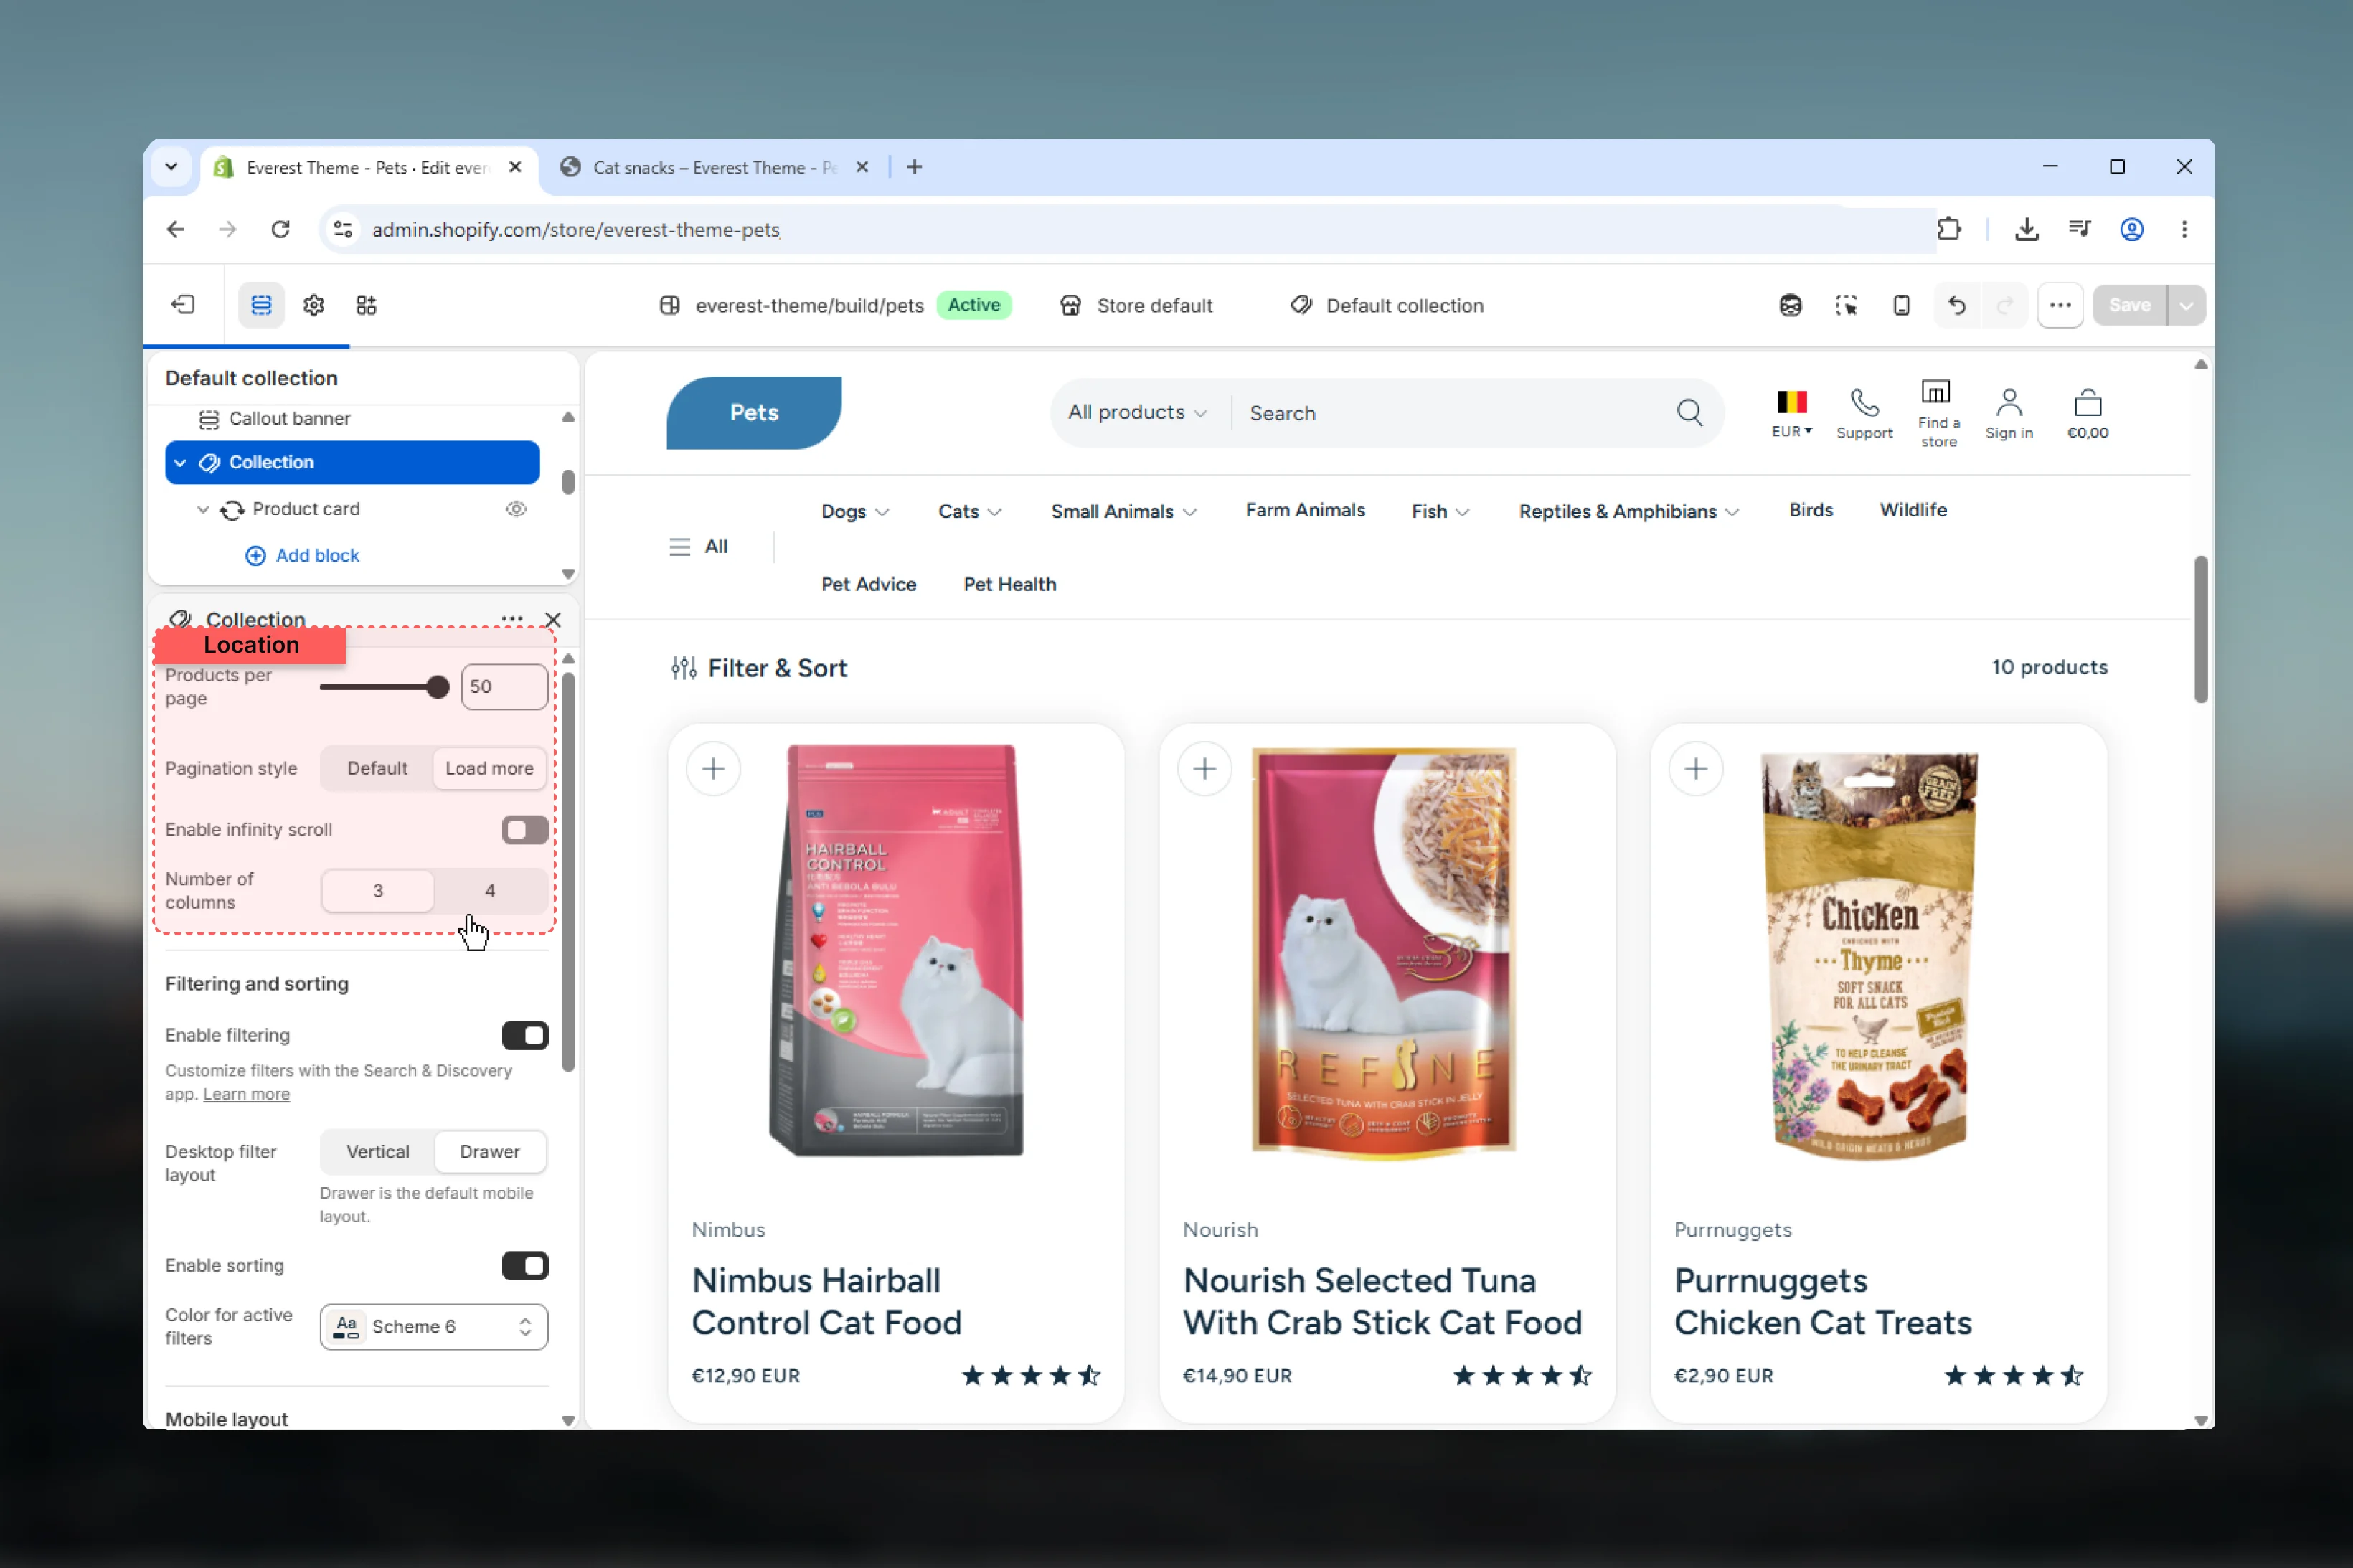The width and height of the screenshot is (2353, 1568).
Task: Set pagination style to Load more
Action: (489, 768)
